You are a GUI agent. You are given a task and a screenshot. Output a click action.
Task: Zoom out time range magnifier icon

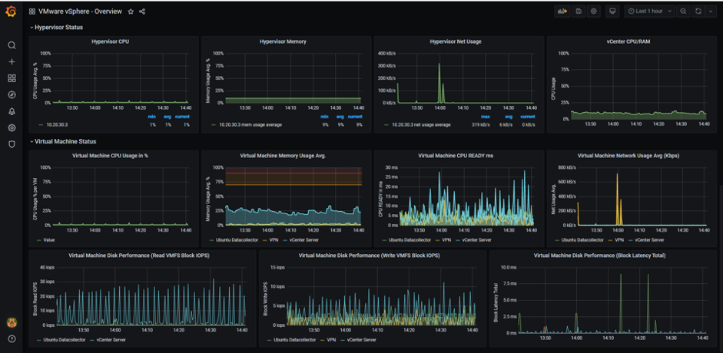coord(683,12)
